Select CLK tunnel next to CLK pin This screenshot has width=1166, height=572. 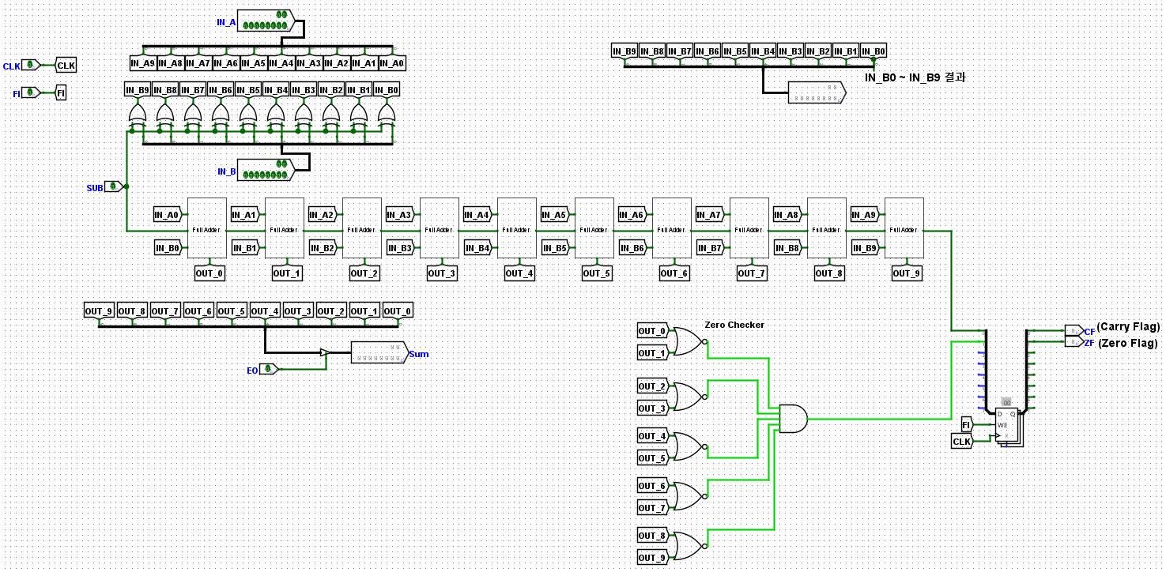[x=66, y=66]
